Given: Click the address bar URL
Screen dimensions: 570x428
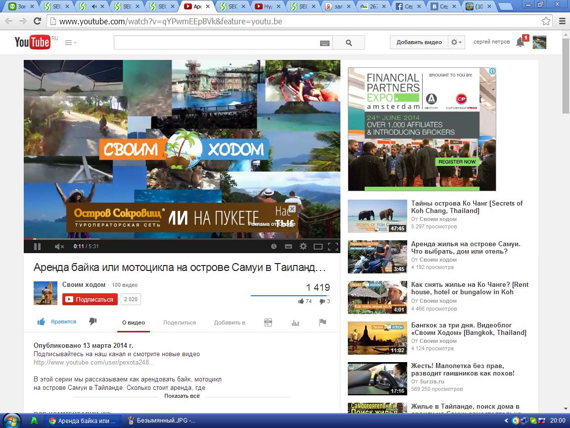Looking at the screenshot, I should click(x=171, y=21).
